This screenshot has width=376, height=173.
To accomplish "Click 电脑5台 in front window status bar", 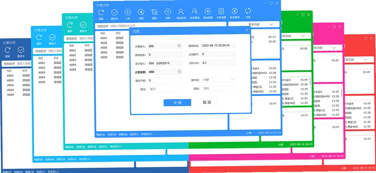I will 101,134.
